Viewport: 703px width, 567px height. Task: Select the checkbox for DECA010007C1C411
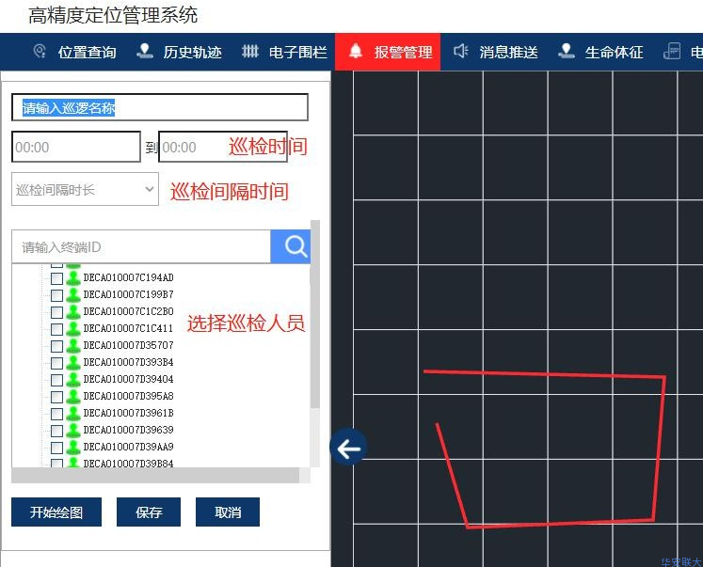(57, 329)
